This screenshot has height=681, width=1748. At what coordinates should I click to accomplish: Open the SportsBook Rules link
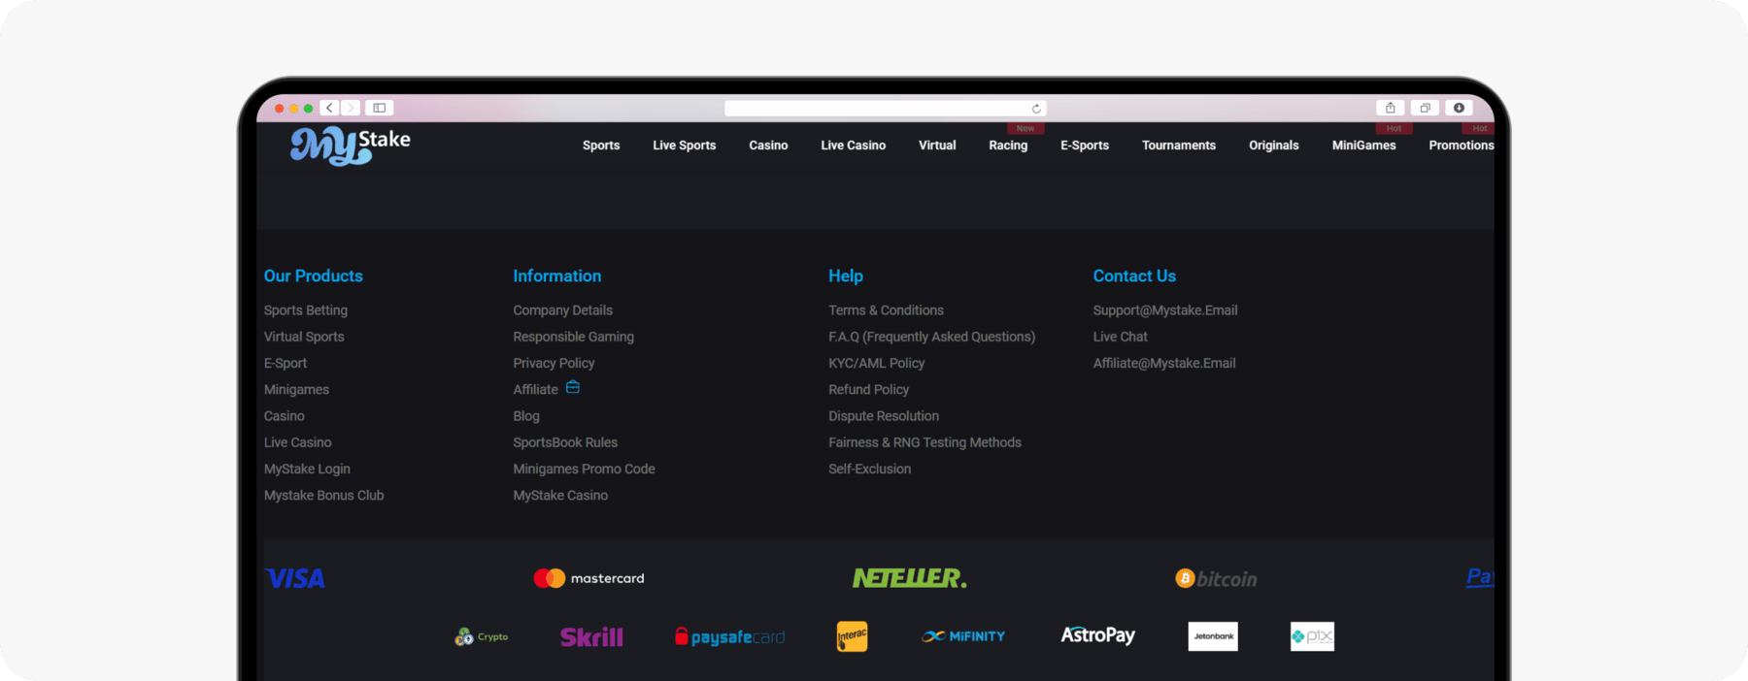coord(565,442)
